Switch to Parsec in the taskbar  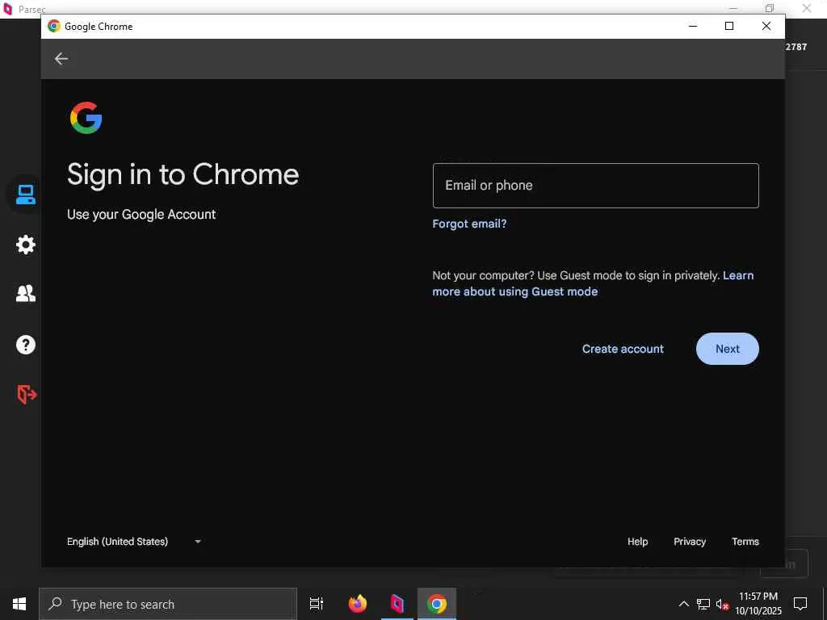coord(397,604)
